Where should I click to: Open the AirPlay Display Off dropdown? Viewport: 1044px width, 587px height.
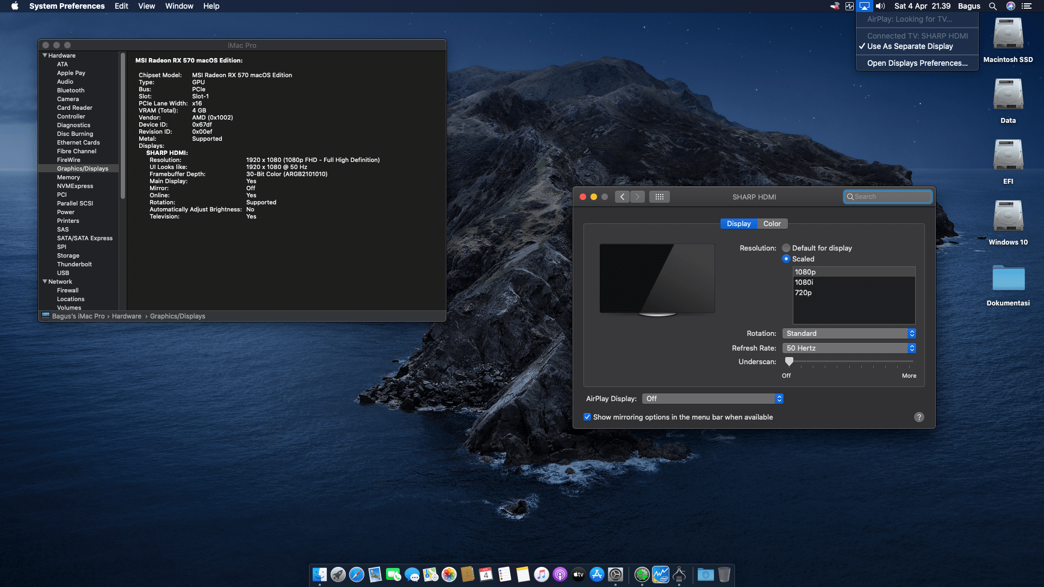712,398
